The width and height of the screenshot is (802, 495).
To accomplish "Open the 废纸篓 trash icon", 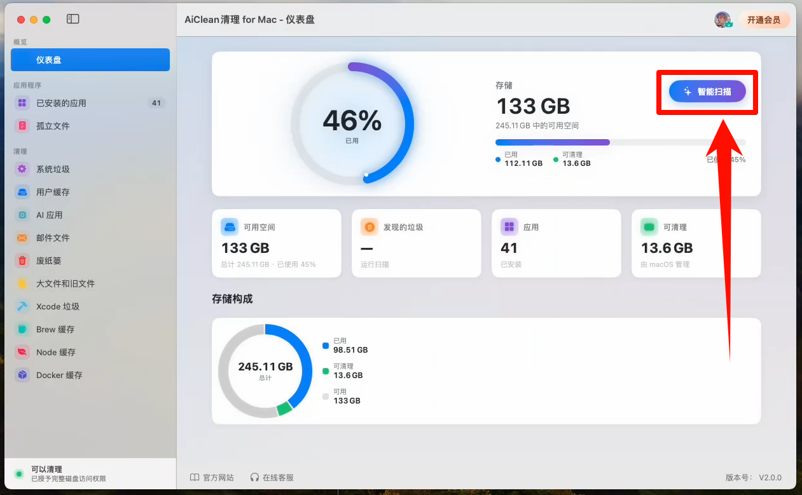I will click(22, 261).
